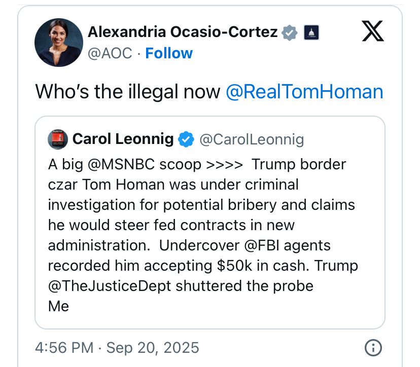Open the Carol Leonnig display name
This screenshot has height=367, width=420.
click(x=123, y=139)
